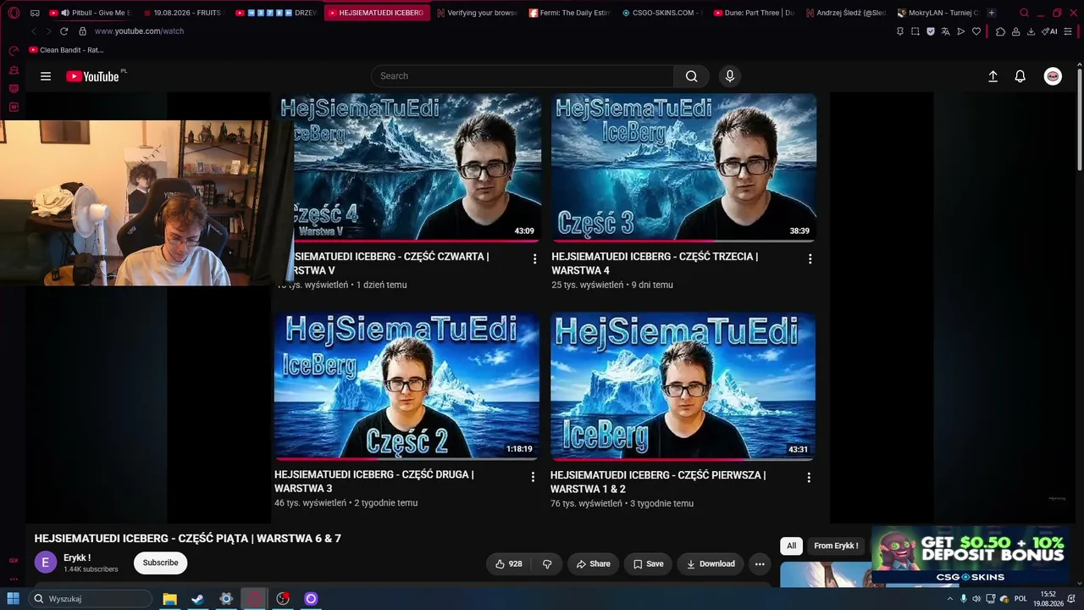This screenshot has width=1084, height=610.
Task: Open the YouTube create upload icon
Action: point(993,76)
